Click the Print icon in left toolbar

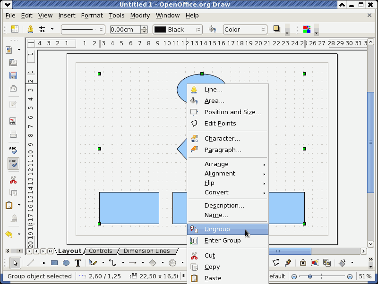point(13,134)
